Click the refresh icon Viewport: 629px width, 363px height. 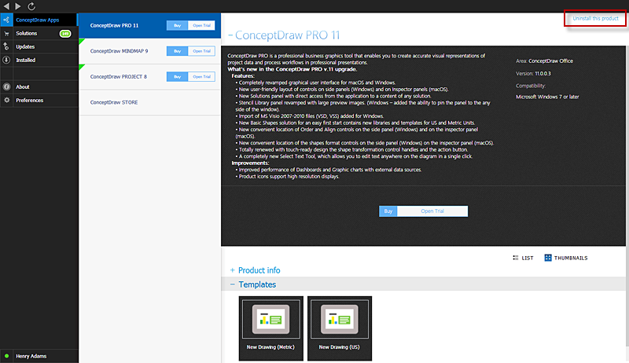(x=31, y=6)
